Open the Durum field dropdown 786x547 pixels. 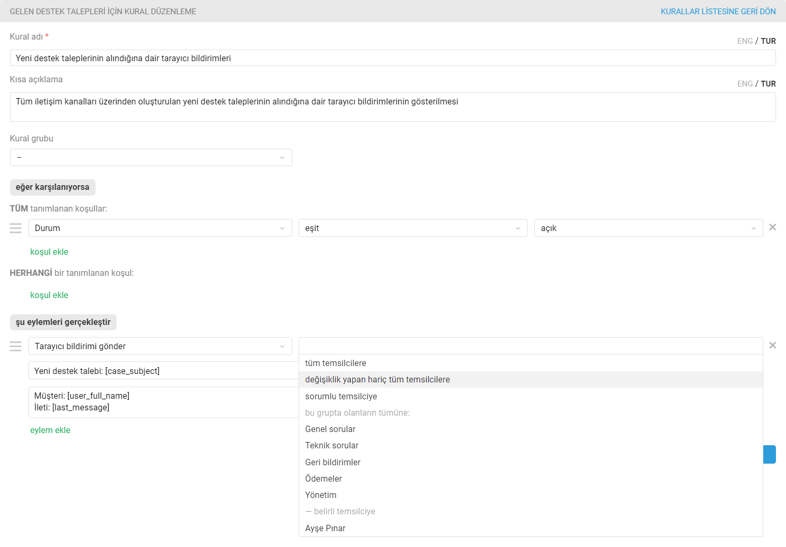[x=160, y=228]
